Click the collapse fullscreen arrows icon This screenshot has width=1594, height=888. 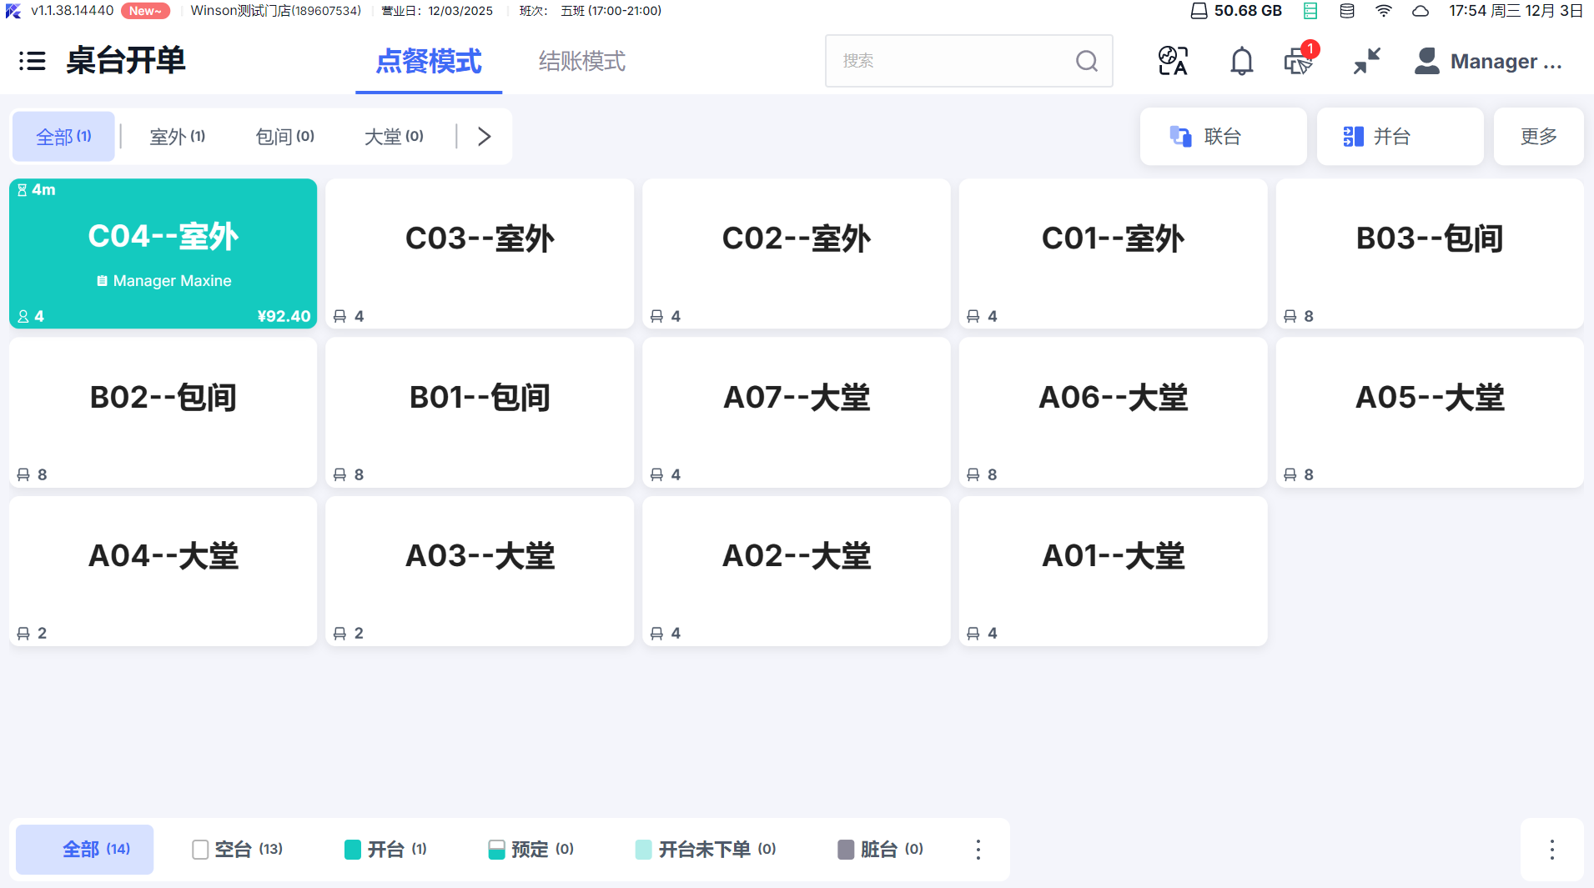[1366, 61]
